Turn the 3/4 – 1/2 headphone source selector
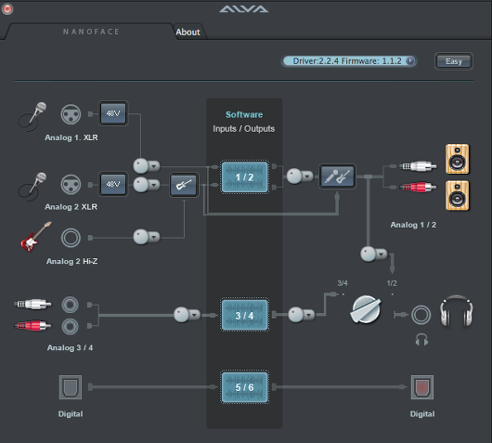This screenshot has height=443, width=492. [366, 309]
